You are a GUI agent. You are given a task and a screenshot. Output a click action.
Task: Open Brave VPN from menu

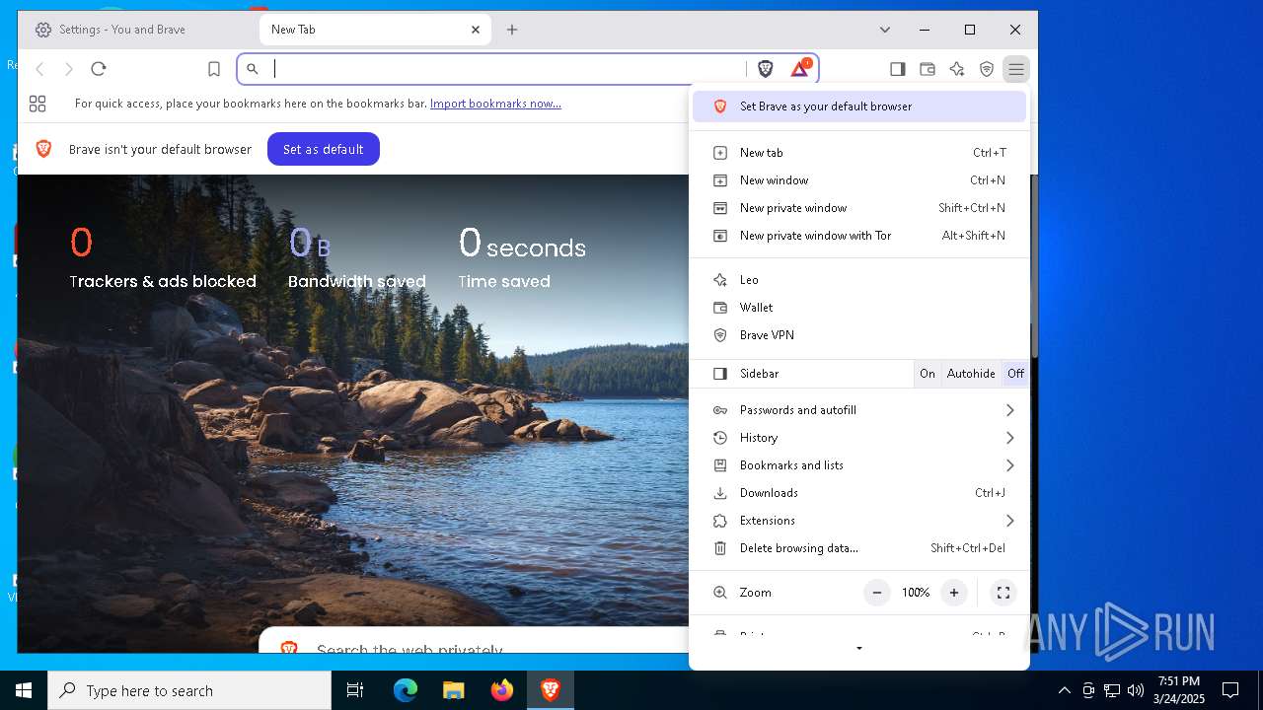pos(859,335)
